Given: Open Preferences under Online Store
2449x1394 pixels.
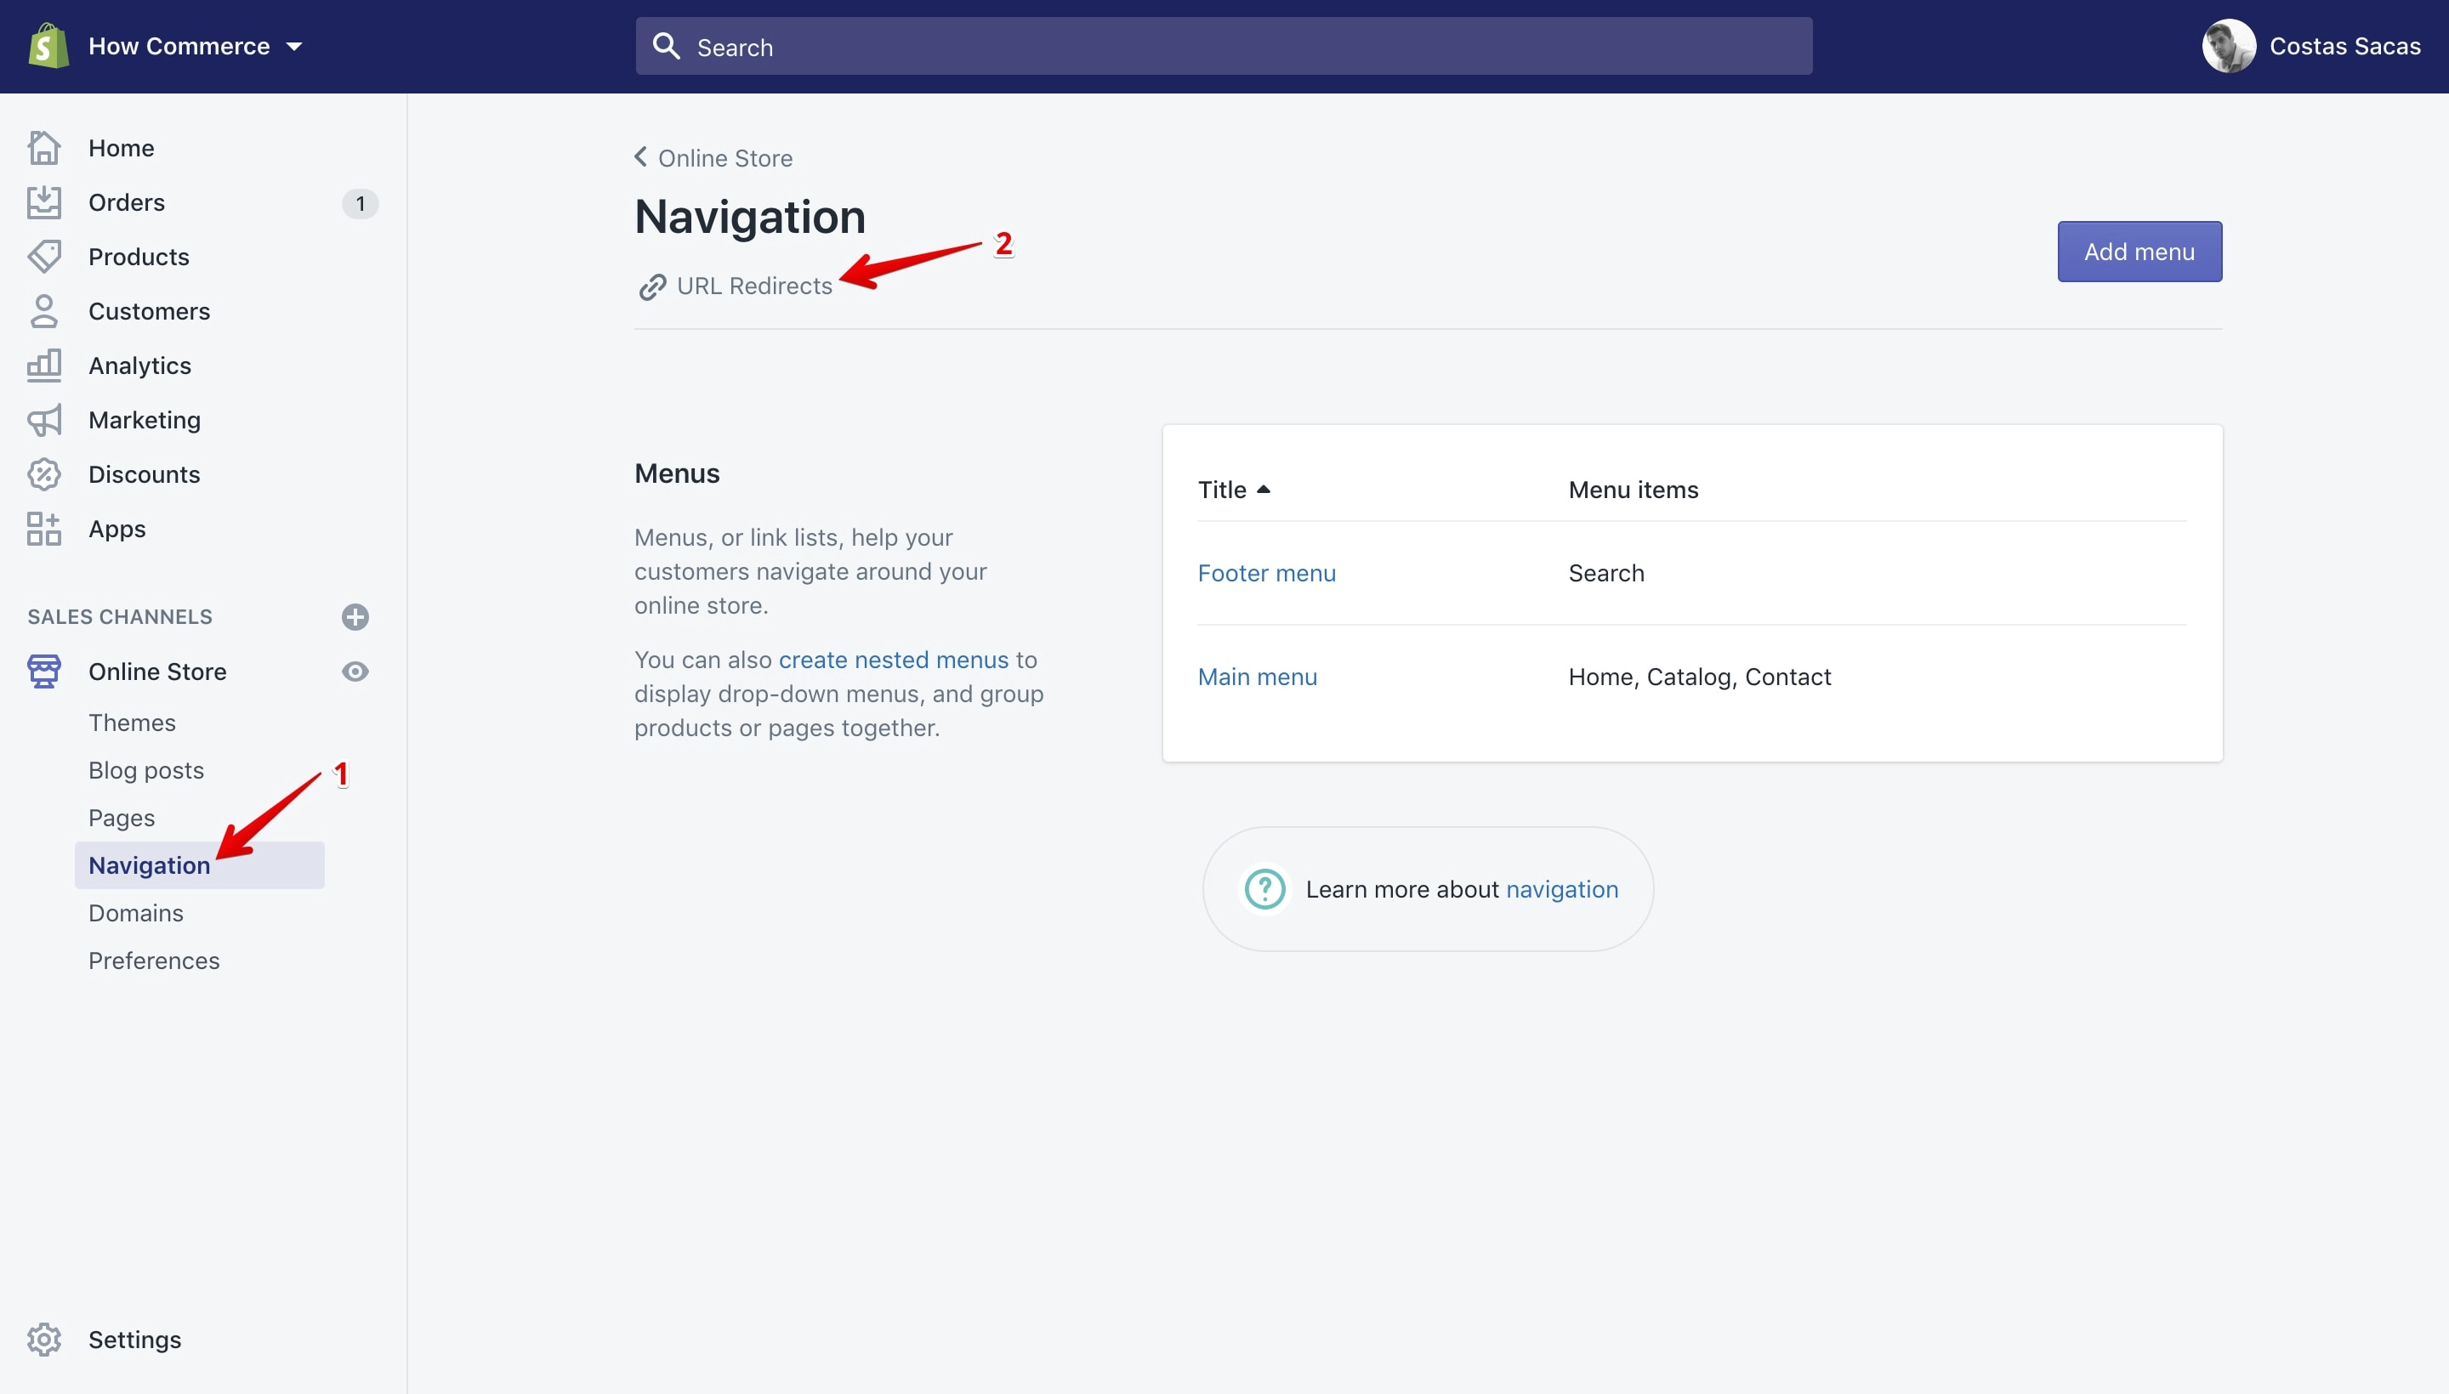Looking at the screenshot, I should click(x=154, y=961).
